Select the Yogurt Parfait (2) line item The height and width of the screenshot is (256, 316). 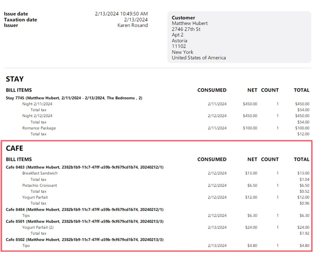tap(38, 227)
